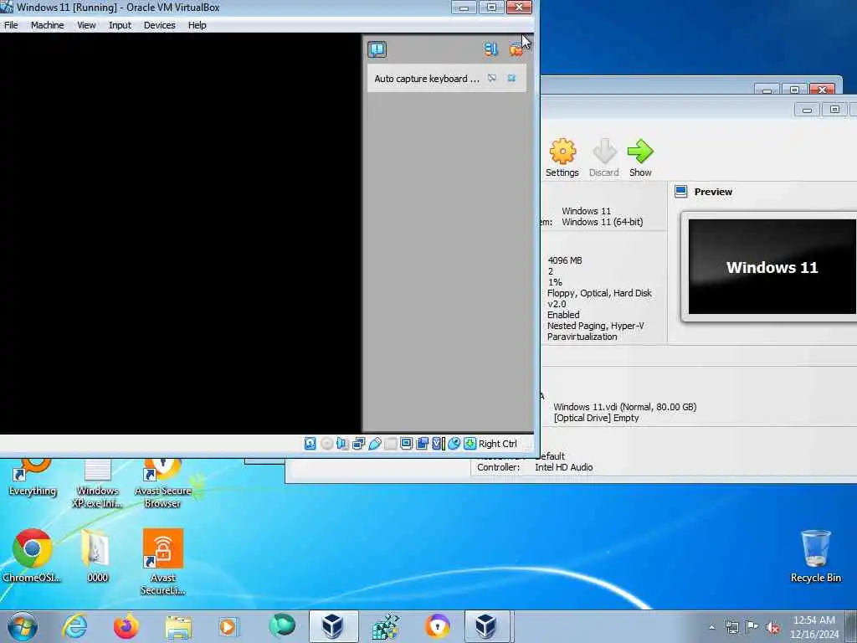Open Firefox from the taskbar

click(126, 626)
